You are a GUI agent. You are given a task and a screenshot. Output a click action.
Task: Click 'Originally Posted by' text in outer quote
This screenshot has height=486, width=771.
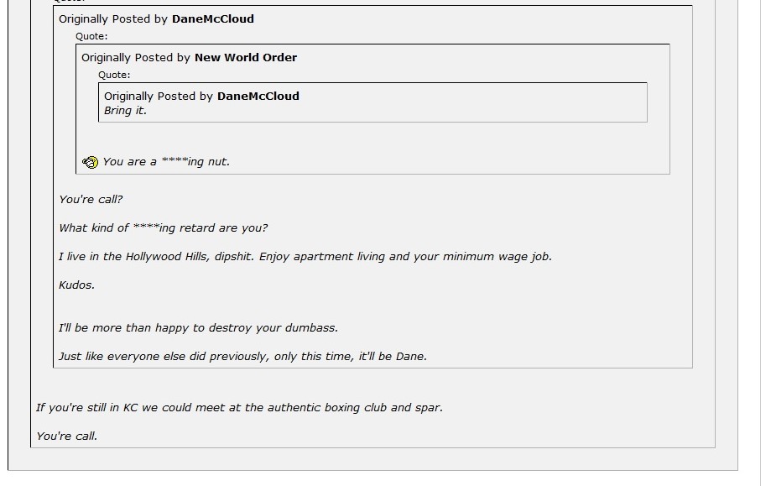[x=113, y=18]
